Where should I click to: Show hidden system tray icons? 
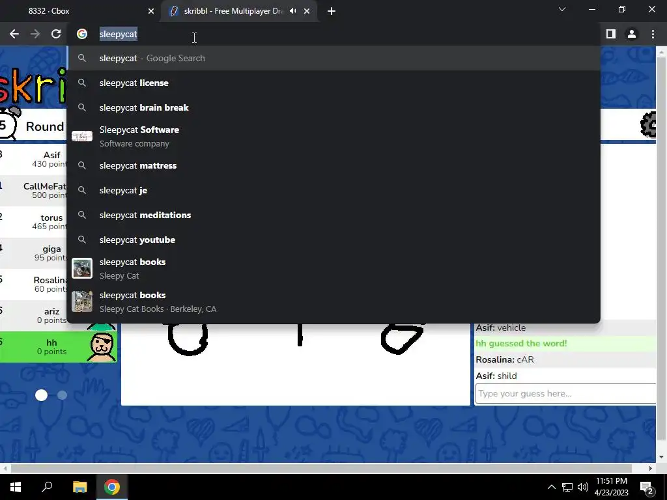coord(551,487)
